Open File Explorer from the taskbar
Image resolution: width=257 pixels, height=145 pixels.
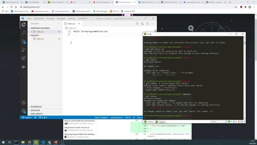click(x=23, y=142)
